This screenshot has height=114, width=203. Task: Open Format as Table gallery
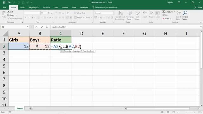point(130,16)
